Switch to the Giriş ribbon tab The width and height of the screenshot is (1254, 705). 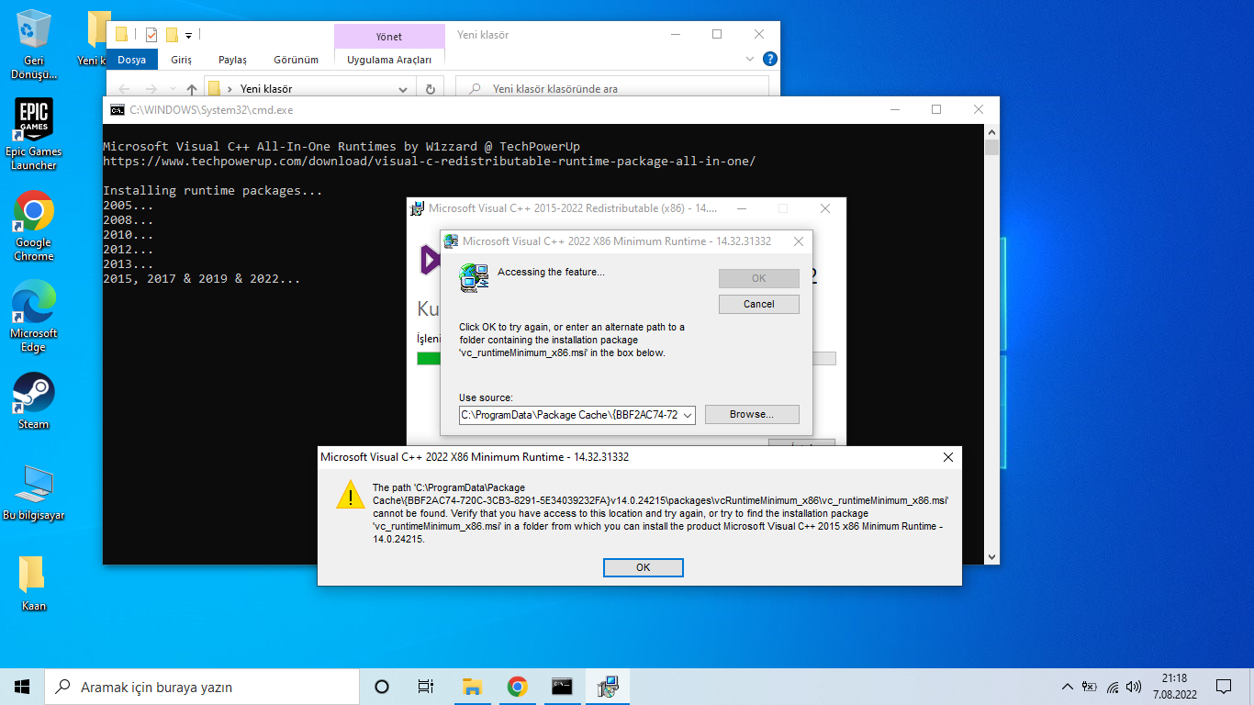182,60
